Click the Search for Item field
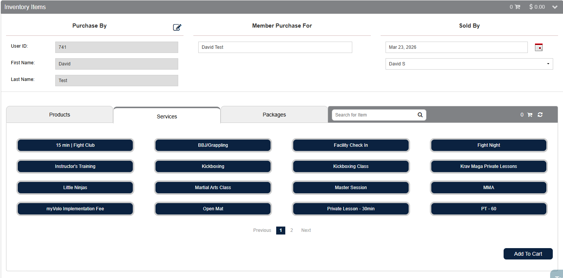This screenshot has height=278, width=563. [374, 115]
